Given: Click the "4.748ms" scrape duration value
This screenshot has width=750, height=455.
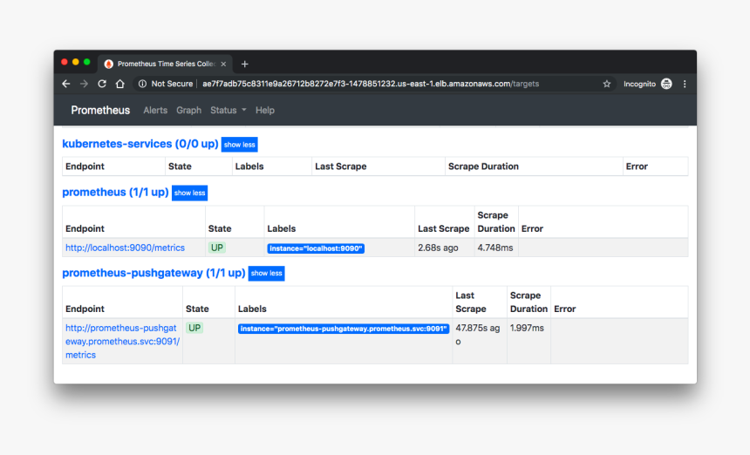Looking at the screenshot, I should tap(495, 248).
